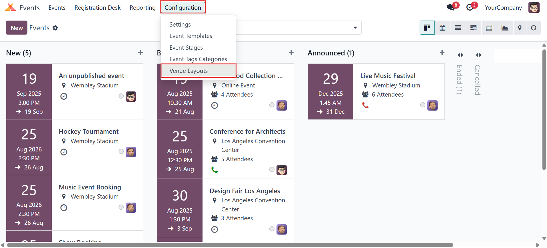
Task: Click the Events gear settings icon
Action: pyautogui.click(x=55, y=28)
